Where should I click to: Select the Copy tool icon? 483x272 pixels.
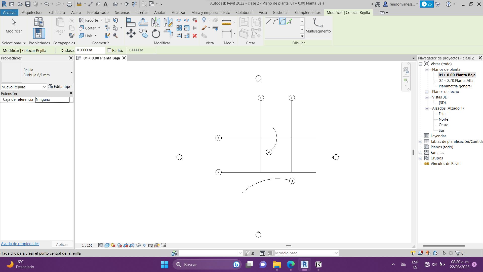[x=143, y=33]
